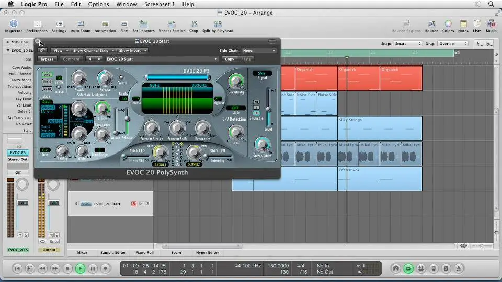Click the Copy button in the plug-in header
This screenshot has height=282, width=502.
[229, 59]
